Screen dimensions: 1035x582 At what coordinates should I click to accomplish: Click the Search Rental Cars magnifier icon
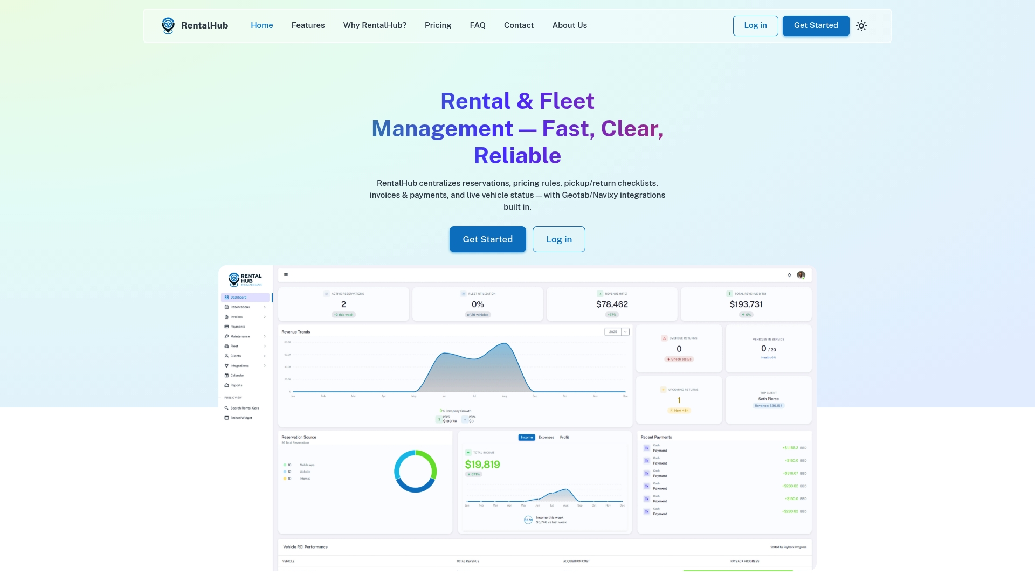tap(227, 408)
